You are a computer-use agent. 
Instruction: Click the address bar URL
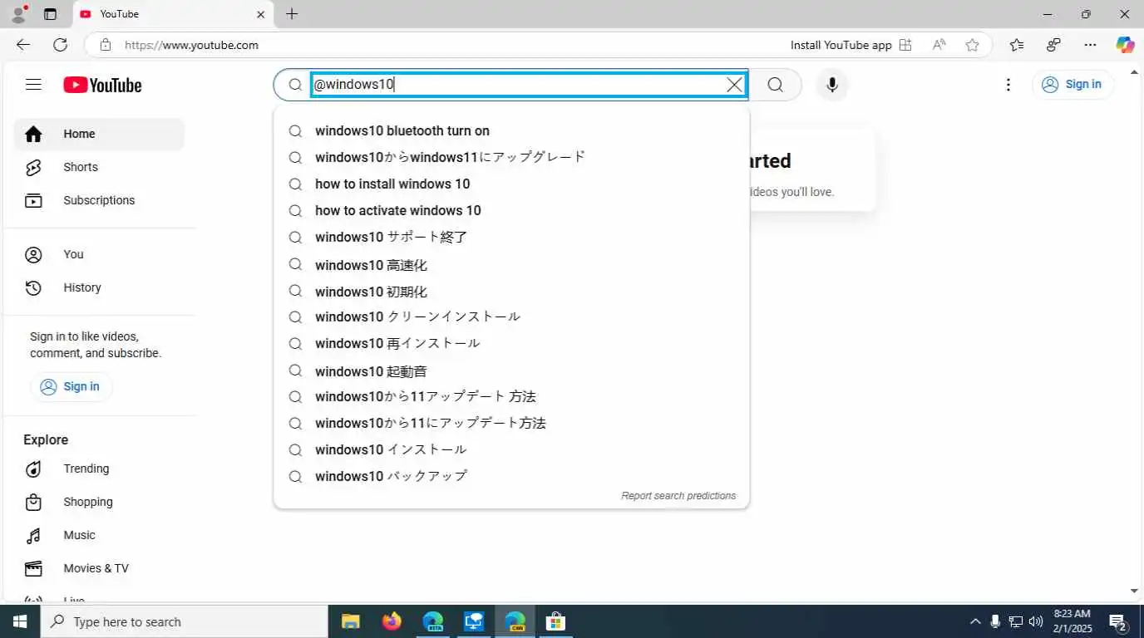click(191, 45)
